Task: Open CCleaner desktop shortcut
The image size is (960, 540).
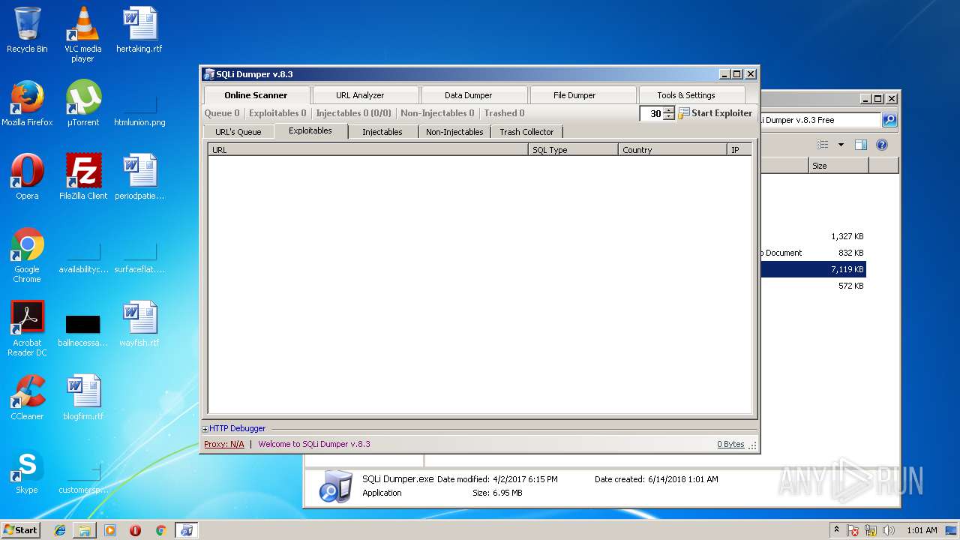Action: click(27, 397)
